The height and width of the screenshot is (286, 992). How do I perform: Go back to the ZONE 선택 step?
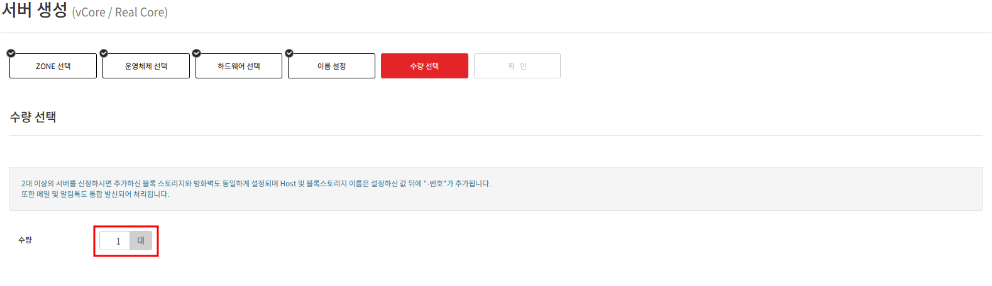pyautogui.click(x=53, y=66)
